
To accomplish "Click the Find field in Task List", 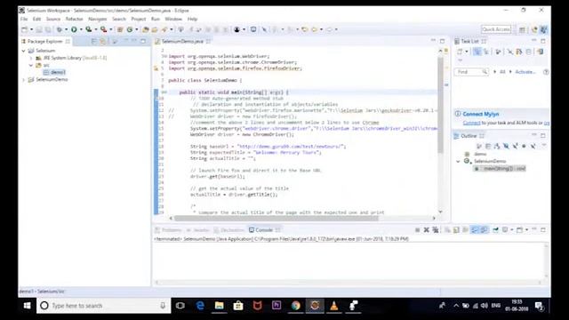I will (471, 72).
